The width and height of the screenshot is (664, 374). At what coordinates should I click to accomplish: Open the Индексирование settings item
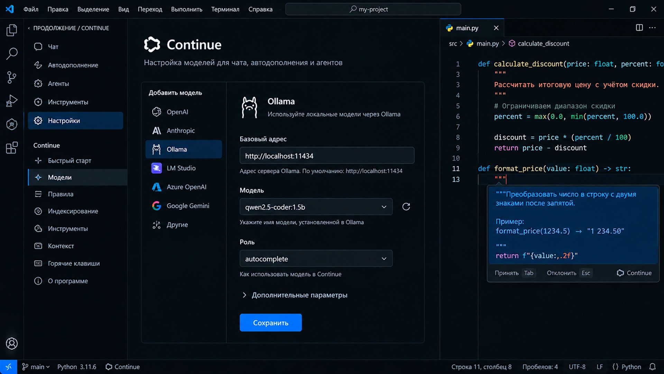77,211
